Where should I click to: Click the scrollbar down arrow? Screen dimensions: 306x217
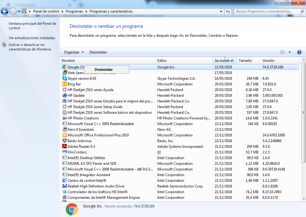(x=304, y=199)
